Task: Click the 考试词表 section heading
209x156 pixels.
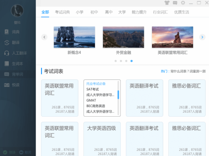Action: 54,71
